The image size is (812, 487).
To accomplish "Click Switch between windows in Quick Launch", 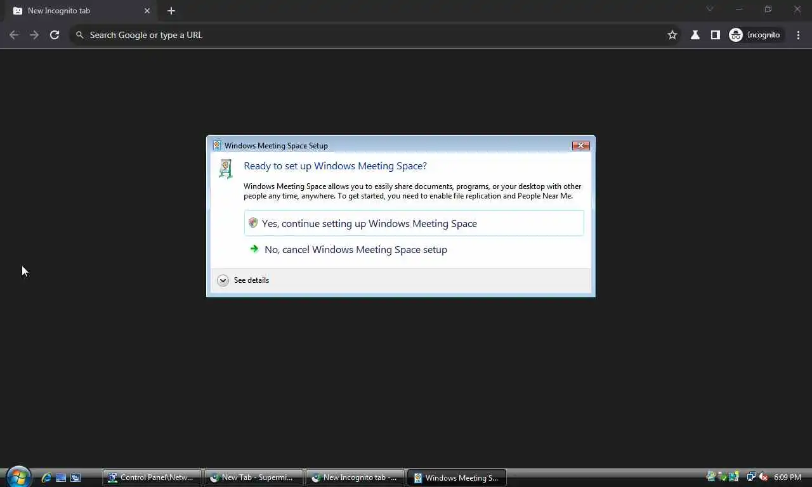I will 75,477.
